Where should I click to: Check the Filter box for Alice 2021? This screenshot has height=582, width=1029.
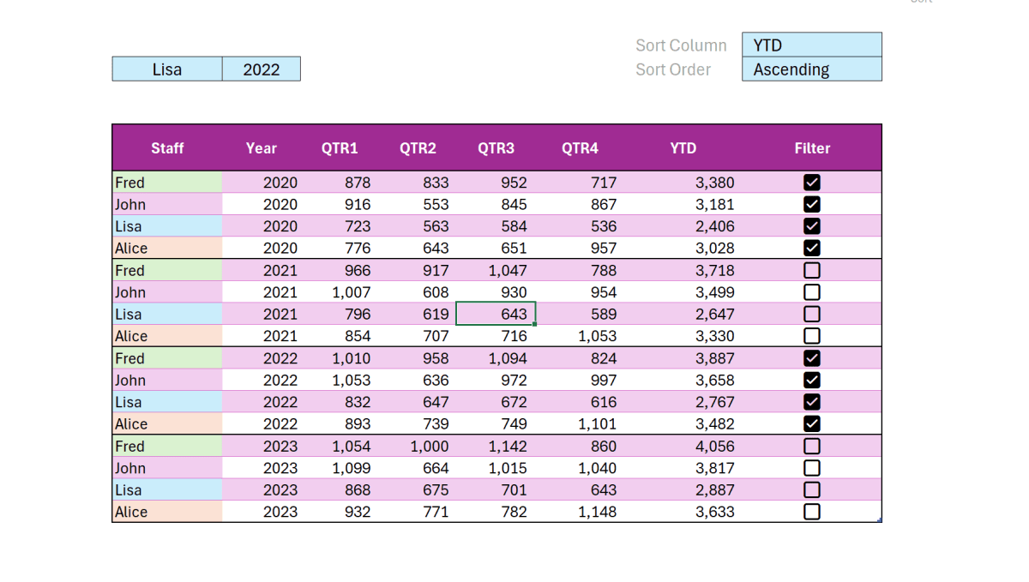(x=811, y=336)
